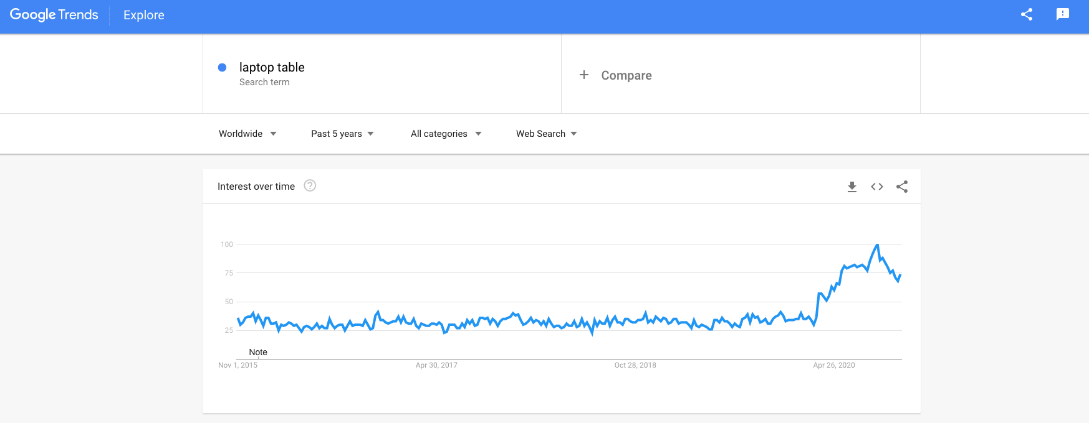Image resolution: width=1089 pixels, height=423 pixels.
Task: Expand the All categories dropdown
Action: [x=445, y=133]
